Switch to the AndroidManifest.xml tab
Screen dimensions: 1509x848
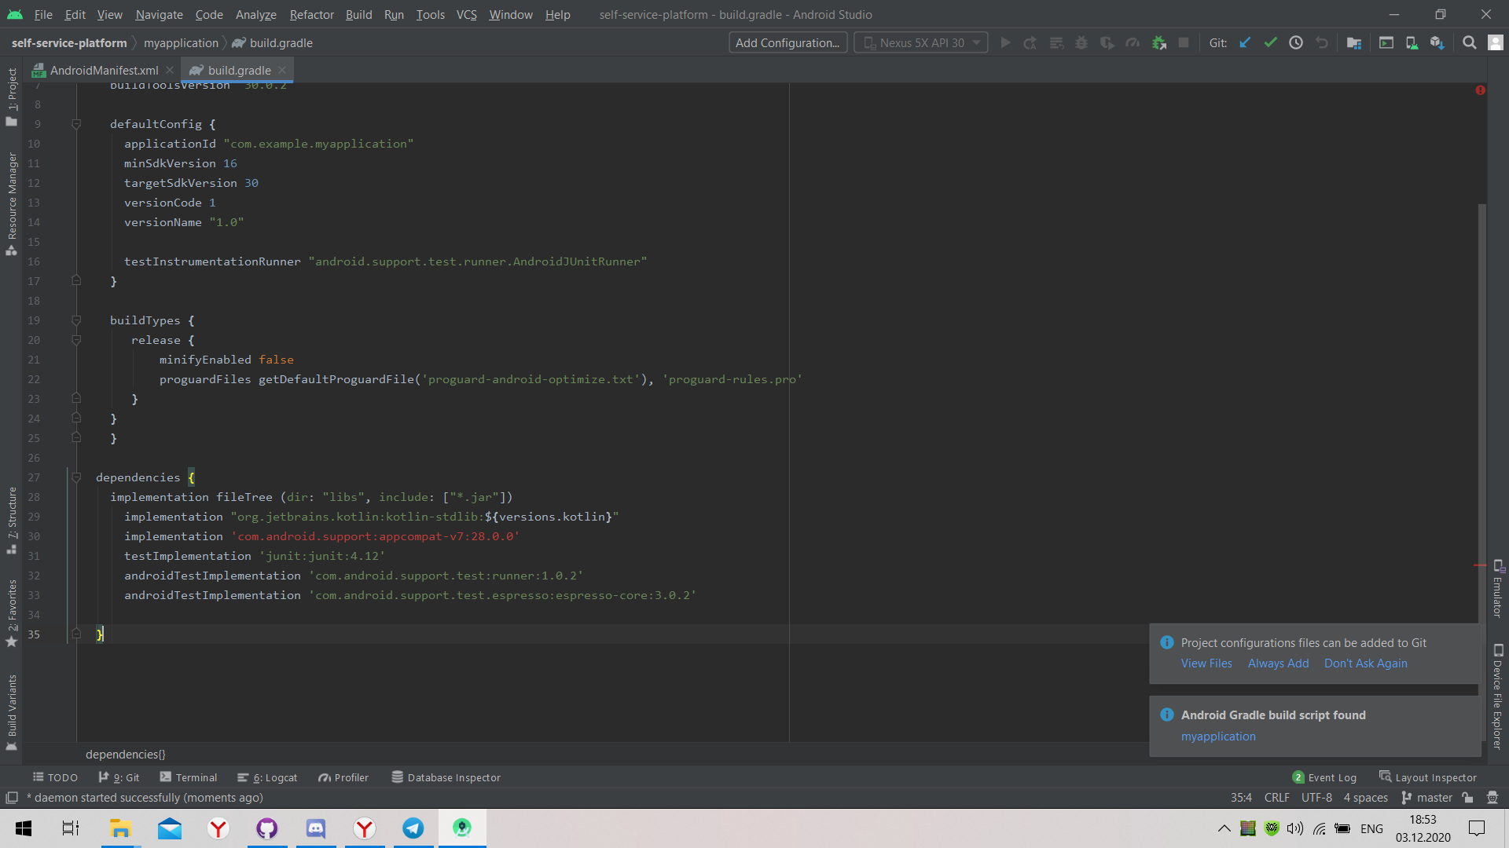[104, 71]
